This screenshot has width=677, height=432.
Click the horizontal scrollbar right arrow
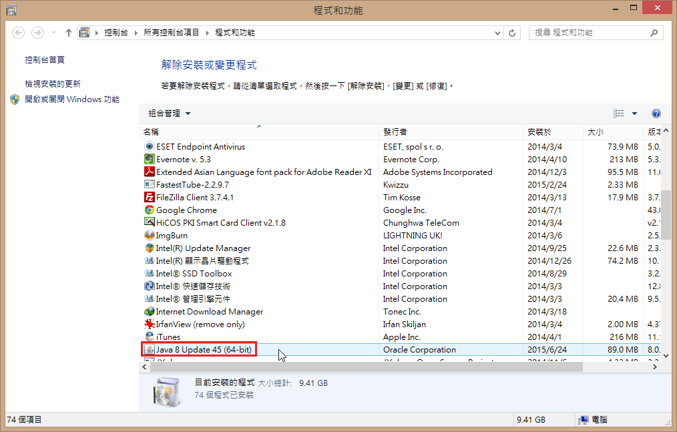point(655,367)
